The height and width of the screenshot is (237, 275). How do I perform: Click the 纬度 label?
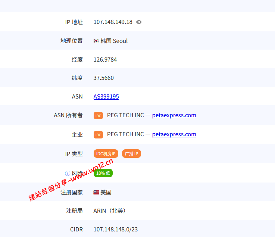click(x=77, y=78)
